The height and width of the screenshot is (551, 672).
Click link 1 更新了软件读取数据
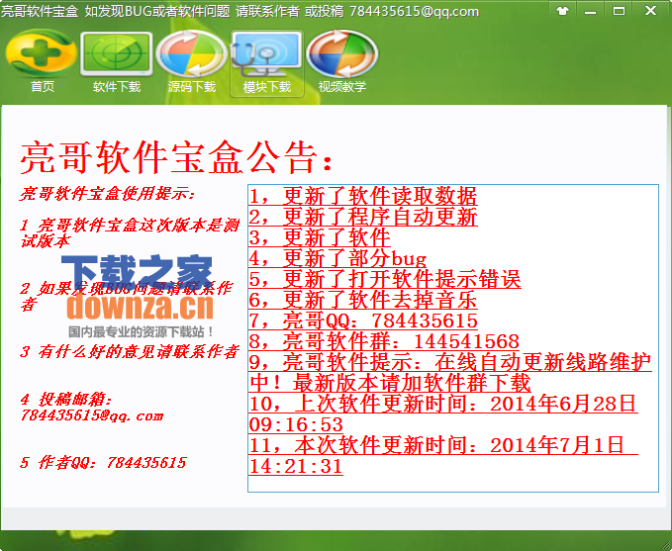pos(362,196)
